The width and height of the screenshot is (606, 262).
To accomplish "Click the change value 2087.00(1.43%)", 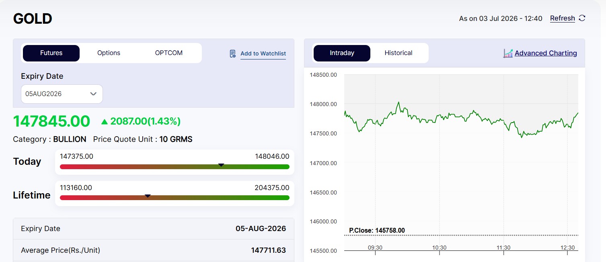I will pyautogui.click(x=146, y=121).
